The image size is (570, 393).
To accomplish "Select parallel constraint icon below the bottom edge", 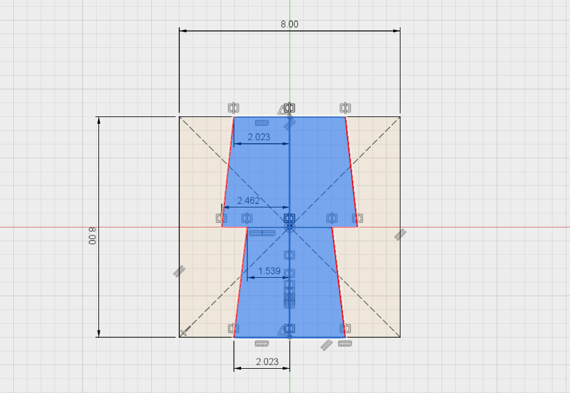I will click(326, 344).
